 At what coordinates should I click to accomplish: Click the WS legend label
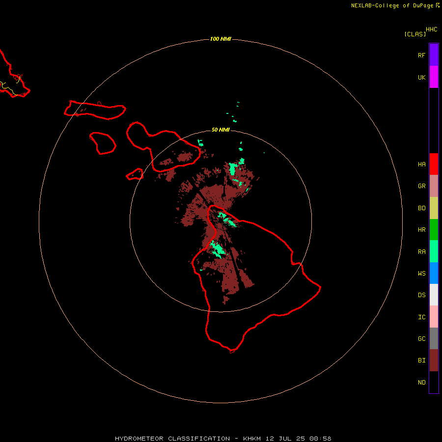pos(421,274)
